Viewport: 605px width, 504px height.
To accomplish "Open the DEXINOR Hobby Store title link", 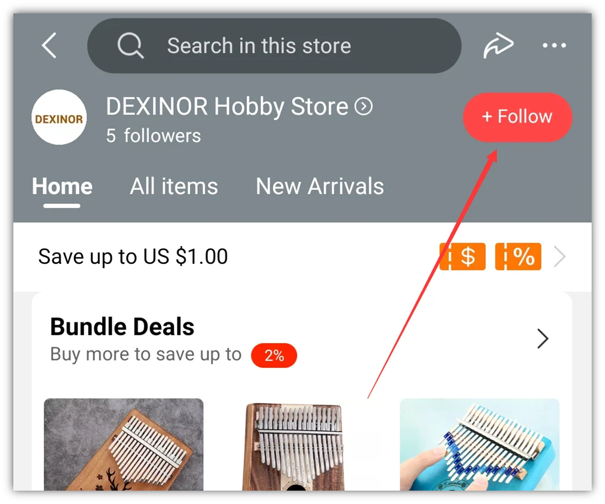I will (227, 106).
